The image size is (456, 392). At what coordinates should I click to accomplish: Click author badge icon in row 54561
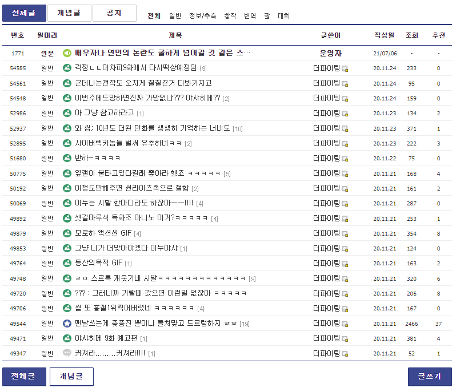345,84
